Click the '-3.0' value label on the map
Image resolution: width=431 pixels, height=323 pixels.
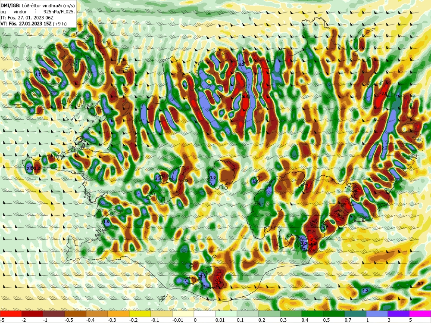(x=384, y=93)
